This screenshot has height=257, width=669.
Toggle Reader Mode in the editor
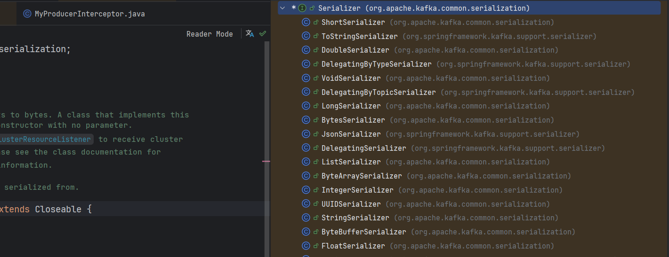pyautogui.click(x=210, y=34)
